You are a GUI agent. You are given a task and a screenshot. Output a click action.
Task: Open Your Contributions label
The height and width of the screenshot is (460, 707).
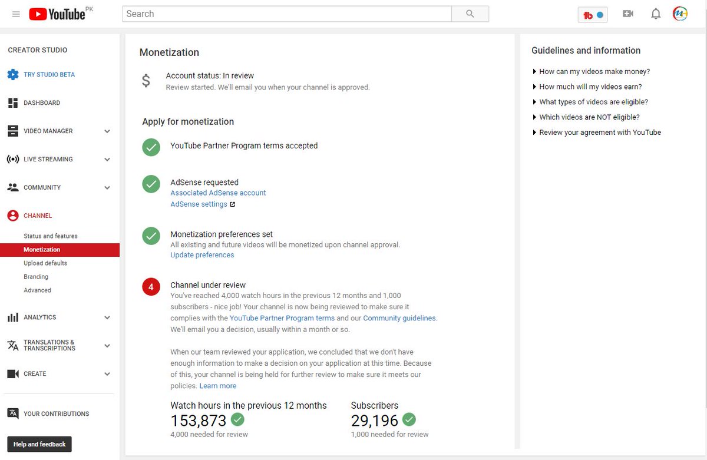tap(57, 413)
